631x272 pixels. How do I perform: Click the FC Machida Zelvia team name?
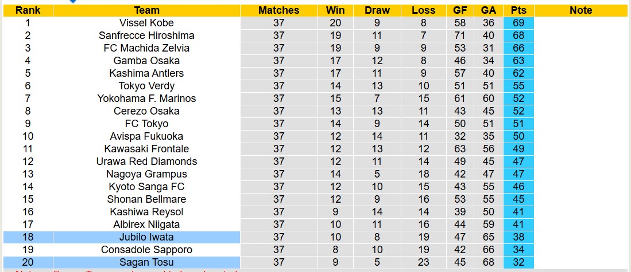coord(146,48)
